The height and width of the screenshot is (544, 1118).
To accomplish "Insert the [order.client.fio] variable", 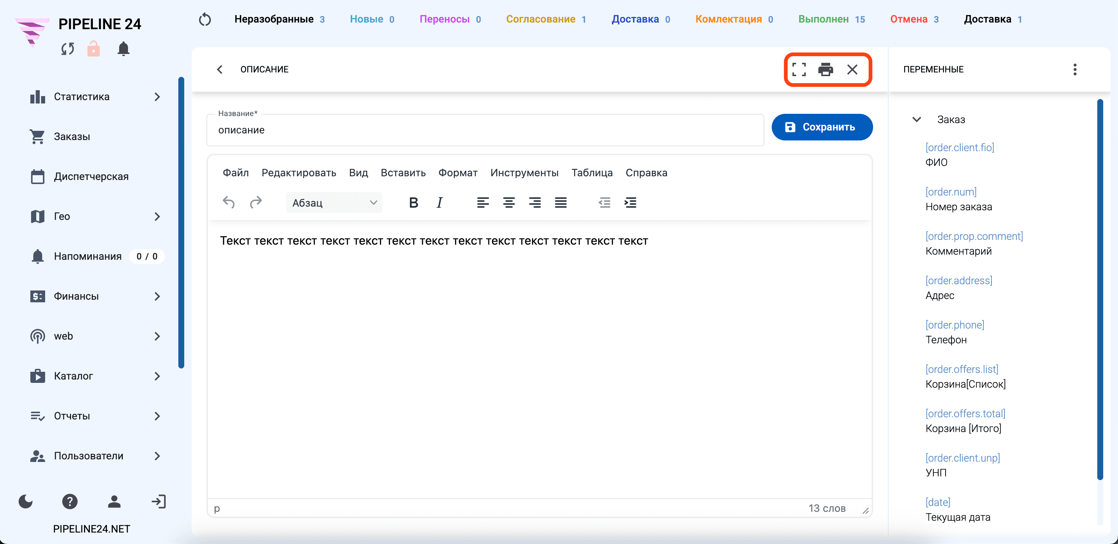I will click(x=959, y=147).
